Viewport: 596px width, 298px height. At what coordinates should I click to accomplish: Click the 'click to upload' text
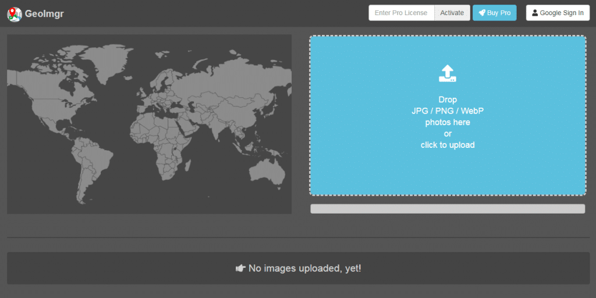(448, 145)
